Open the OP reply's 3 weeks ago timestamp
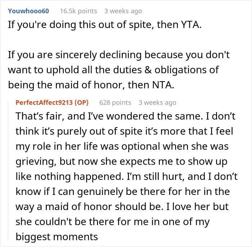Screen dimensions: 252x247 157,103
